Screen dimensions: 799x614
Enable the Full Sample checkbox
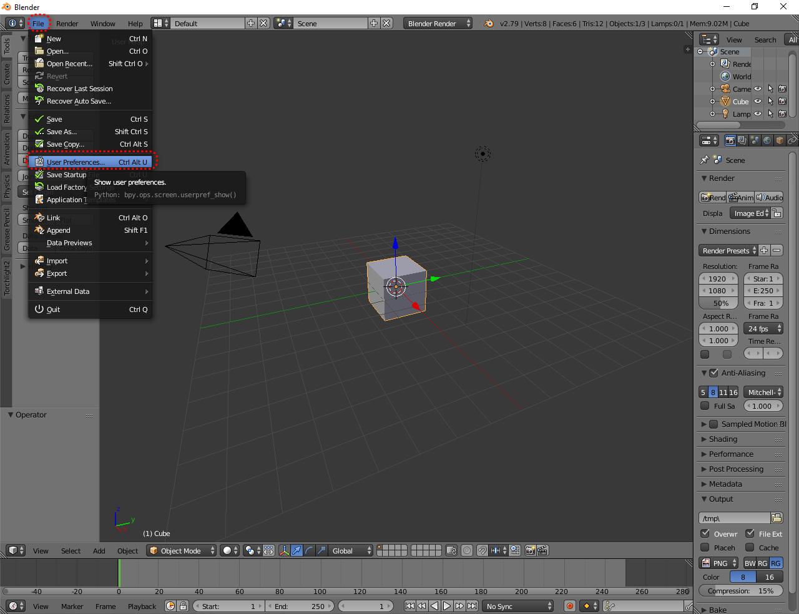705,406
